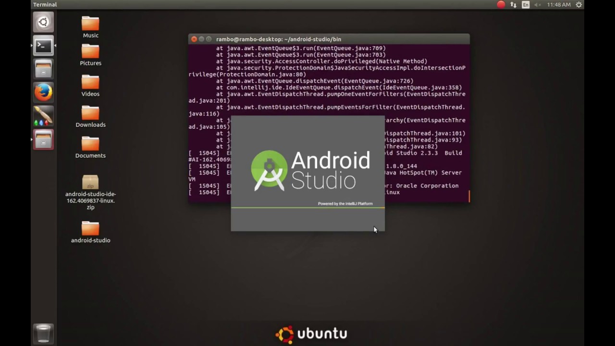
Task: Select the Terminal icon in launcher
Action: [43, 46]
